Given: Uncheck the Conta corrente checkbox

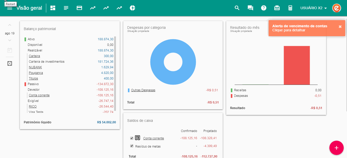Looking at the screenshot, I should point(132,138).
